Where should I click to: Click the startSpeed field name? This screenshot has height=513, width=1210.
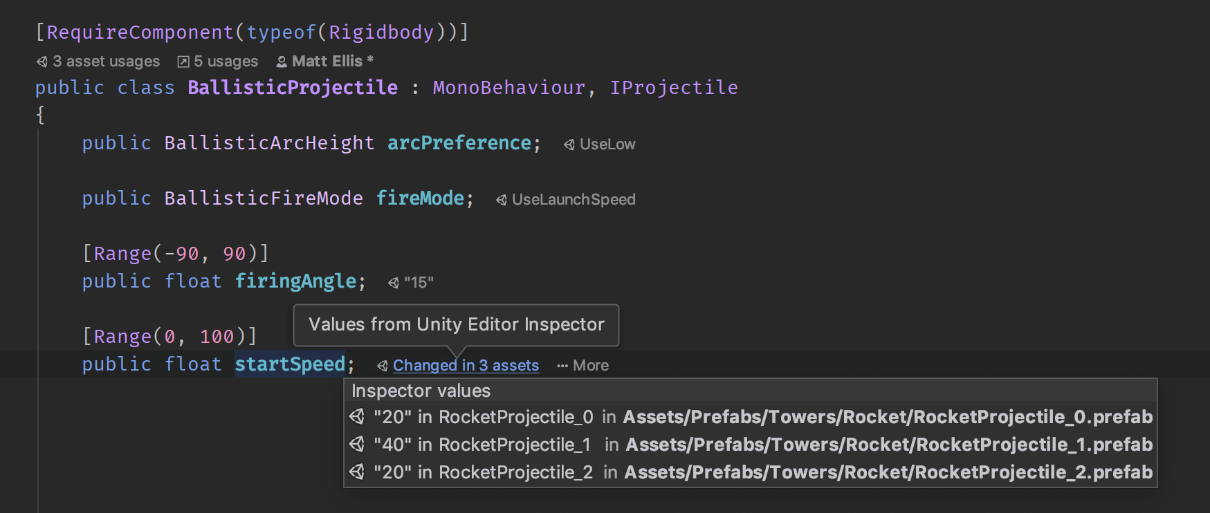(290, 364)
